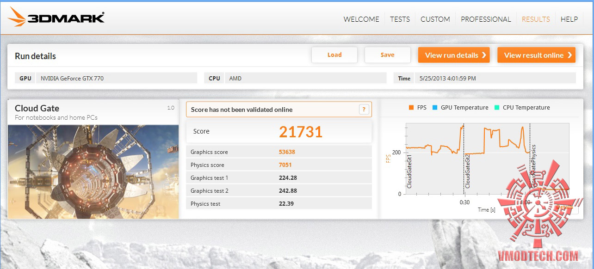
Task: Select the Time value 5/25/2013 4:01:59 PM
Action: pyautogui.click(x=495, y=78)
